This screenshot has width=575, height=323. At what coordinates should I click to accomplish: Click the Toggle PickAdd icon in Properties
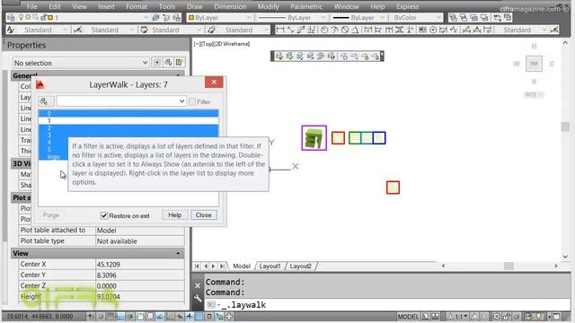pyautogui.click(x=157, y=63)
